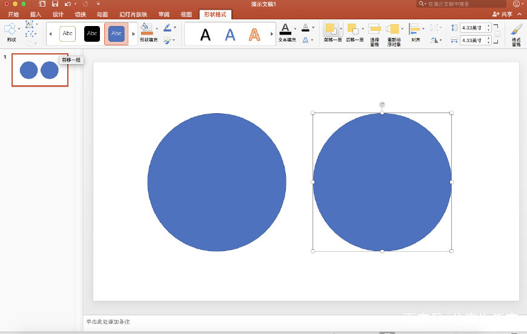This screenshot has height=334, width=527.
Task: Expand the Text Fill (文本填充) dropdown arrow
Action: pyautogui.click(x=295, y=28)
